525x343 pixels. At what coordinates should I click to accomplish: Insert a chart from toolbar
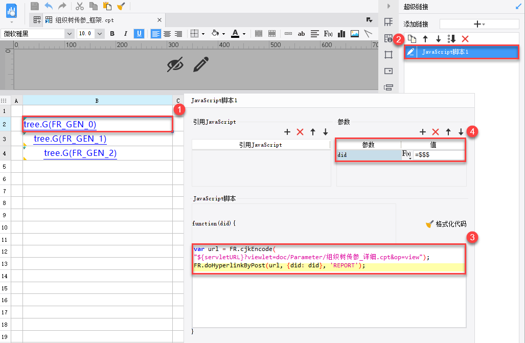point(341,34)
